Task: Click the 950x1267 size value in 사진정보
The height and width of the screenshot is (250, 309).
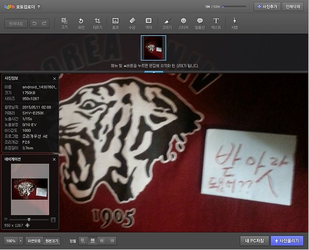Action: pyautogui.click(x=31, y=98)
